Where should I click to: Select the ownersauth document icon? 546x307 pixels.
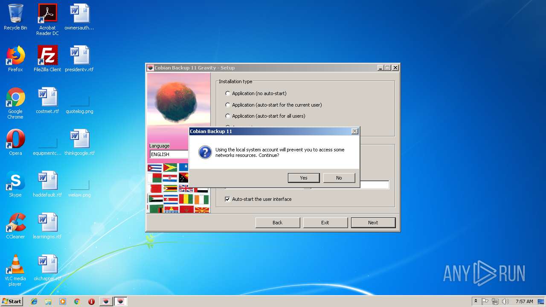(x=79, y=17)
